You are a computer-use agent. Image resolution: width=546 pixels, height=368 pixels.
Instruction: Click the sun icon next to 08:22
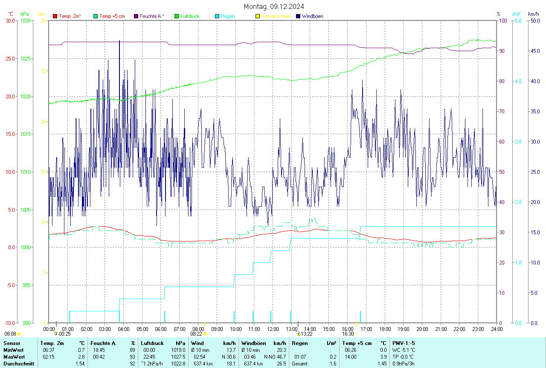tap(205, 334)
